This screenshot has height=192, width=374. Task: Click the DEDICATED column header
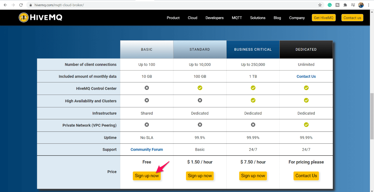[306, 49]
